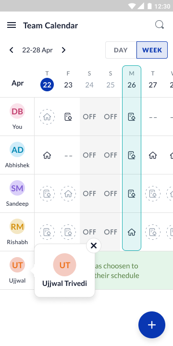Close the Ujjwal Trivedi popup
The height and width of the screenshot is (346, 173).
[x=94, y=246]
